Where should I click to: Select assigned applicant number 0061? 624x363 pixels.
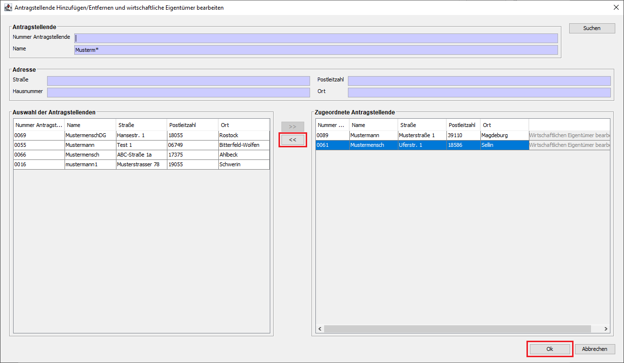click(332, 145)
